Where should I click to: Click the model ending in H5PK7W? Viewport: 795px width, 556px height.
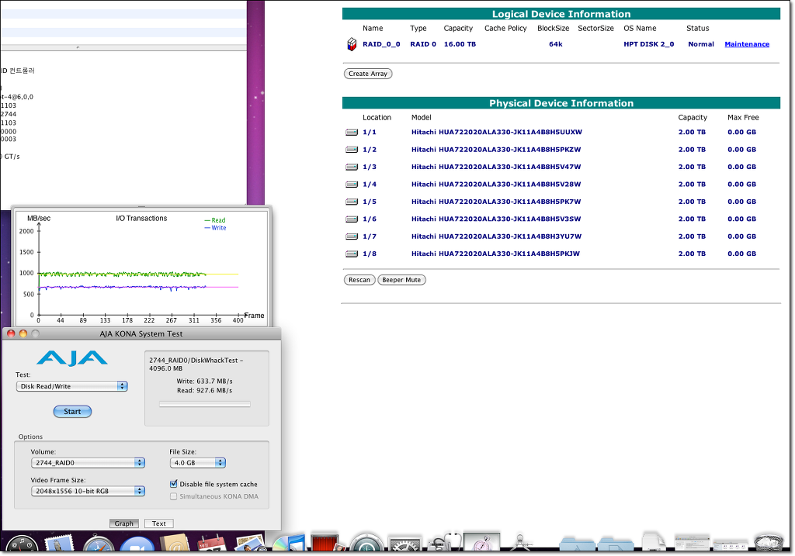(x=496, y=202)
